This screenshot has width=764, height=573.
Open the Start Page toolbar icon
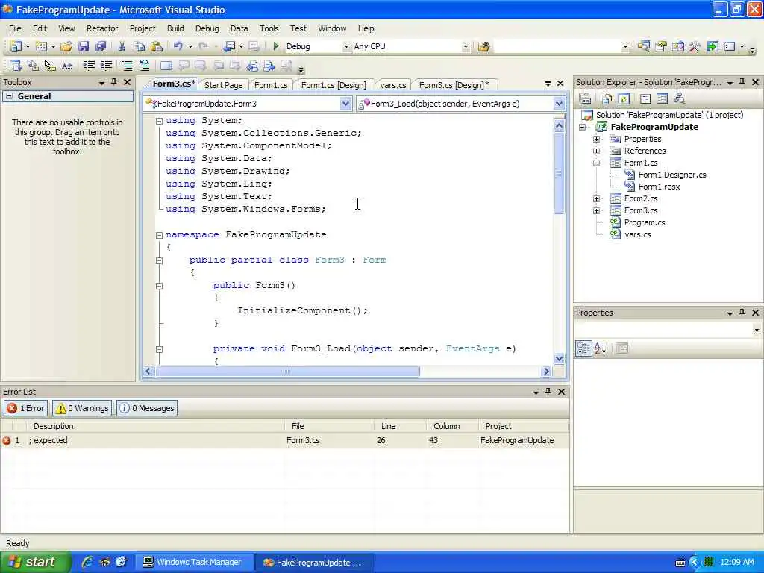pos(713,46)
